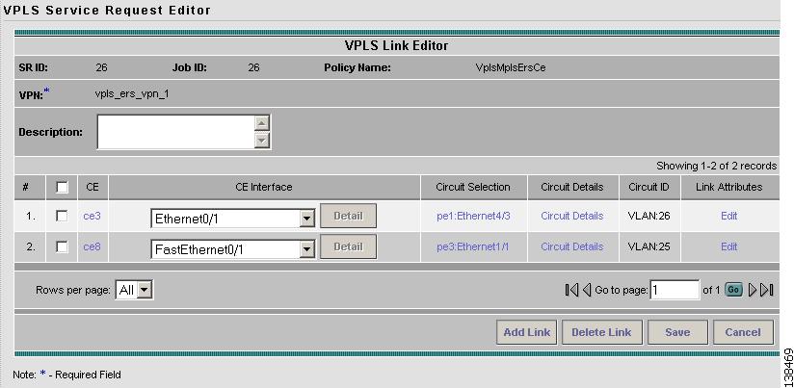Image resolution: width=794 pixels, height=388 pixels.
Task: Toggle the select-all checkbox in table header
Action: [62, 187]
